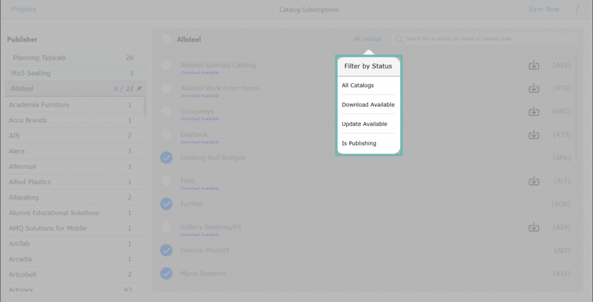593x302 pixels.
Task: Select Allsteel Work From Home checkbox
Action: (x=166, y=89)
